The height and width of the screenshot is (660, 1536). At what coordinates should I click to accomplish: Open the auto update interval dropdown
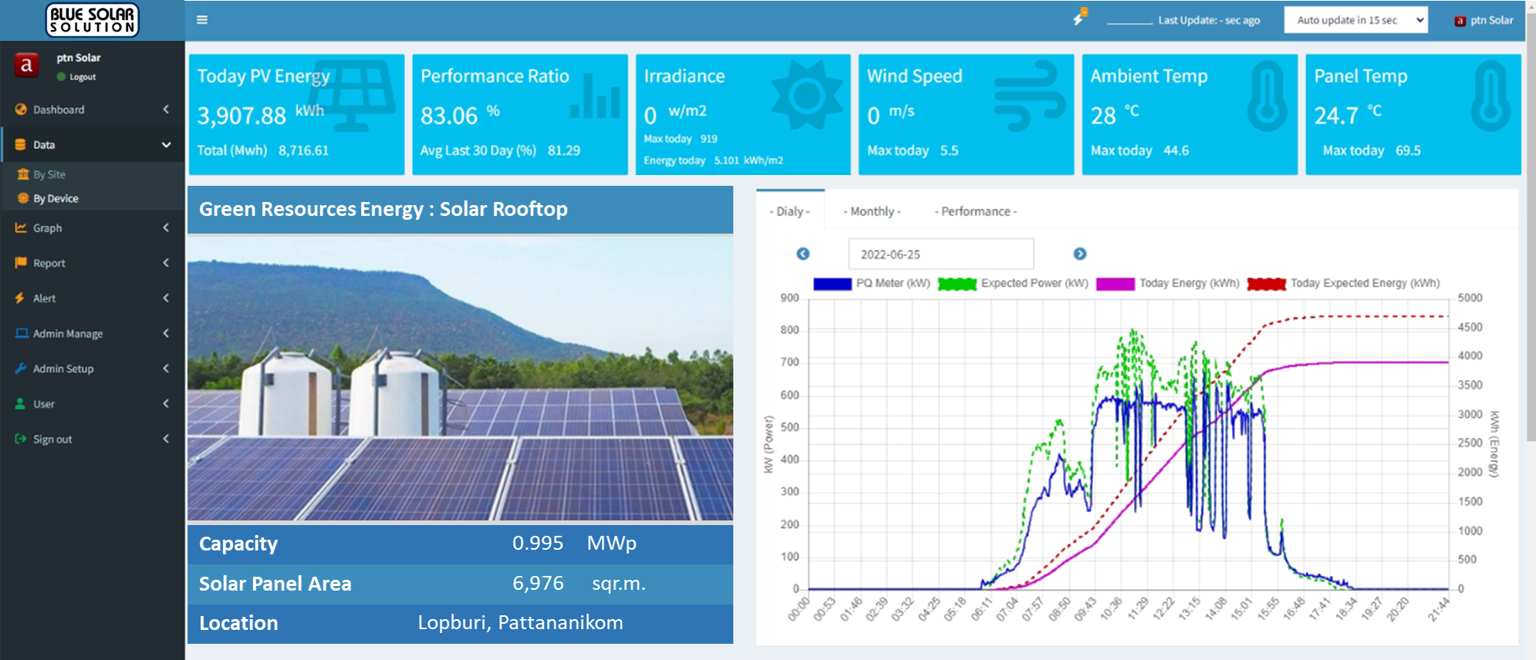click(x=1355, y=20)
